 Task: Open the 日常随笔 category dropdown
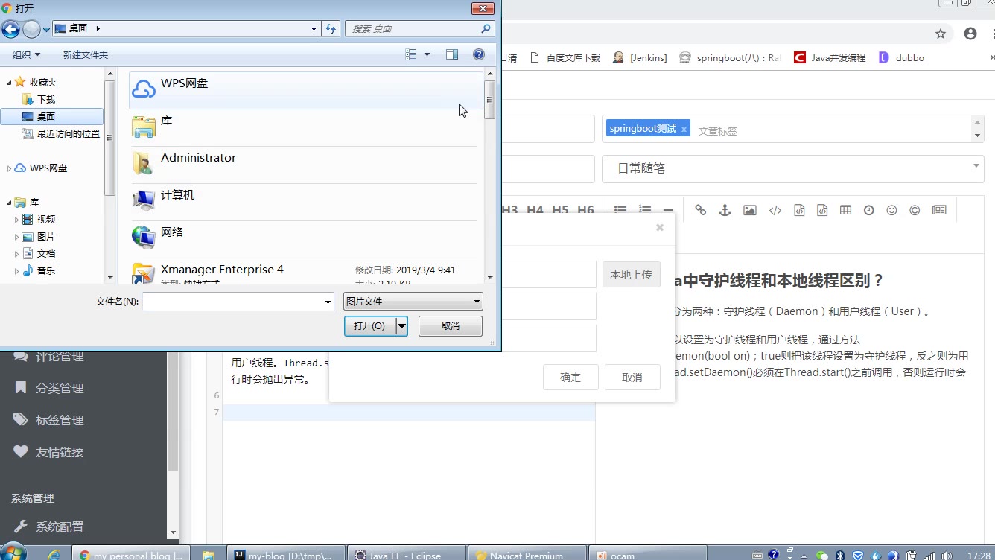[x=793, y=168]
